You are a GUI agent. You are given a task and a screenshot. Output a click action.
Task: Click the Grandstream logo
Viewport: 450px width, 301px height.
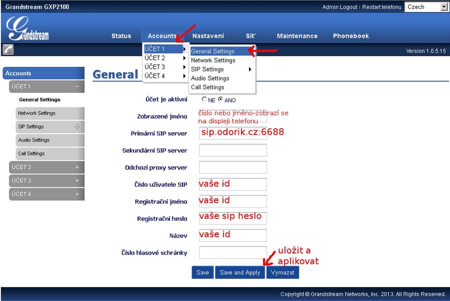[28, 29]
